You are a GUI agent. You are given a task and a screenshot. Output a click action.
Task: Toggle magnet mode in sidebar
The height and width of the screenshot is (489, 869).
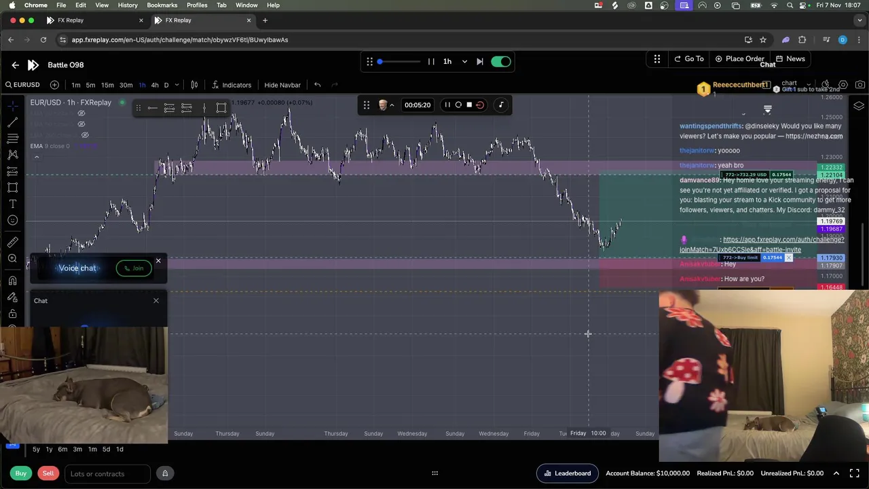coord(12,280)
